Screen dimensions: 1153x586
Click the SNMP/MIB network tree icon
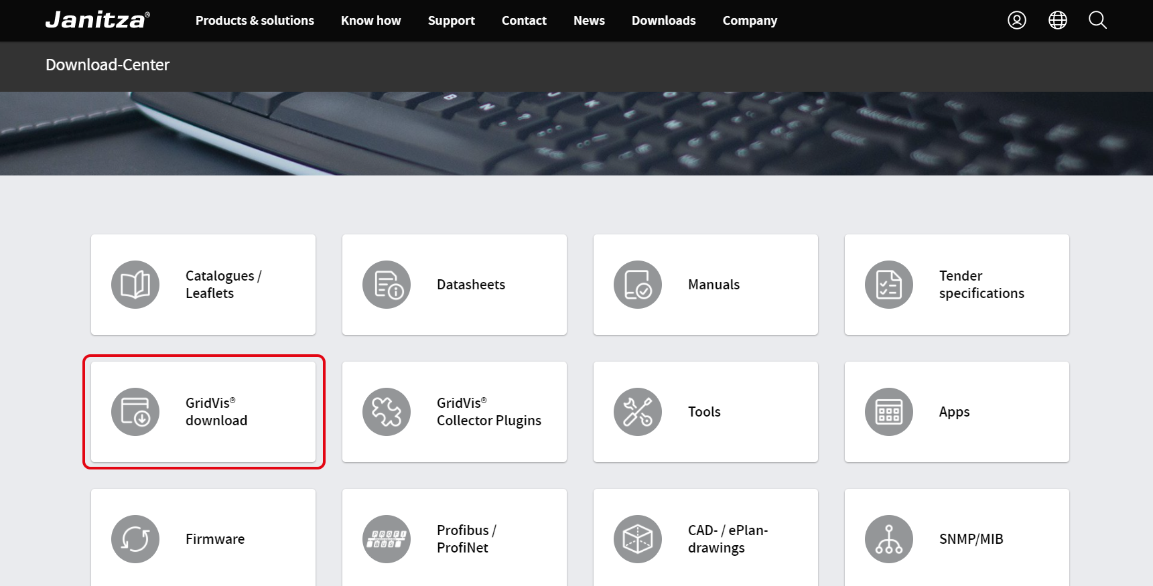point(889,539)
